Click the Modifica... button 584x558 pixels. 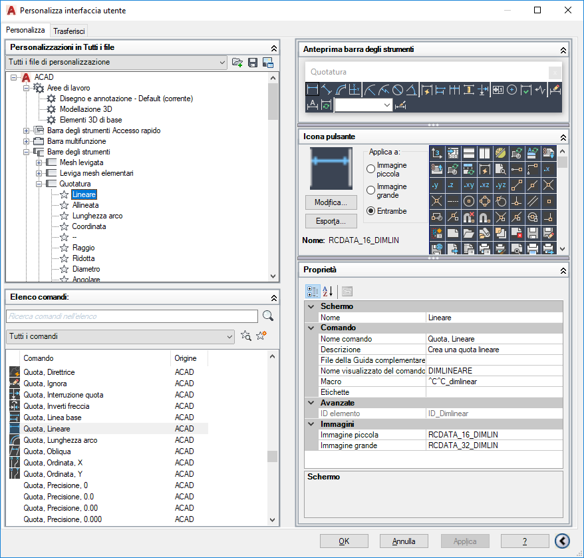[331, 202]
